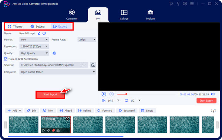This screenshot has height=140, width=222.
Task: Click the Trim toolbar button
Action: pyautogui.click(x=48, y=111)
